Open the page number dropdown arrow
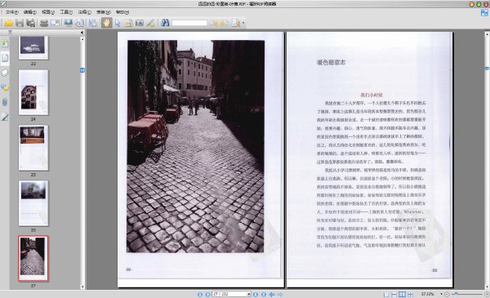Image resolution: width=490 pixels, height=298 pixels. click(249, 294)
